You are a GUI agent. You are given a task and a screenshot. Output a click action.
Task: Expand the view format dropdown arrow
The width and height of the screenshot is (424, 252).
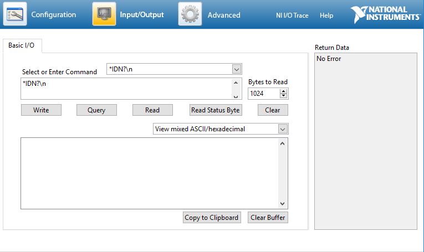pyautogui.click(x=283, y=129)
